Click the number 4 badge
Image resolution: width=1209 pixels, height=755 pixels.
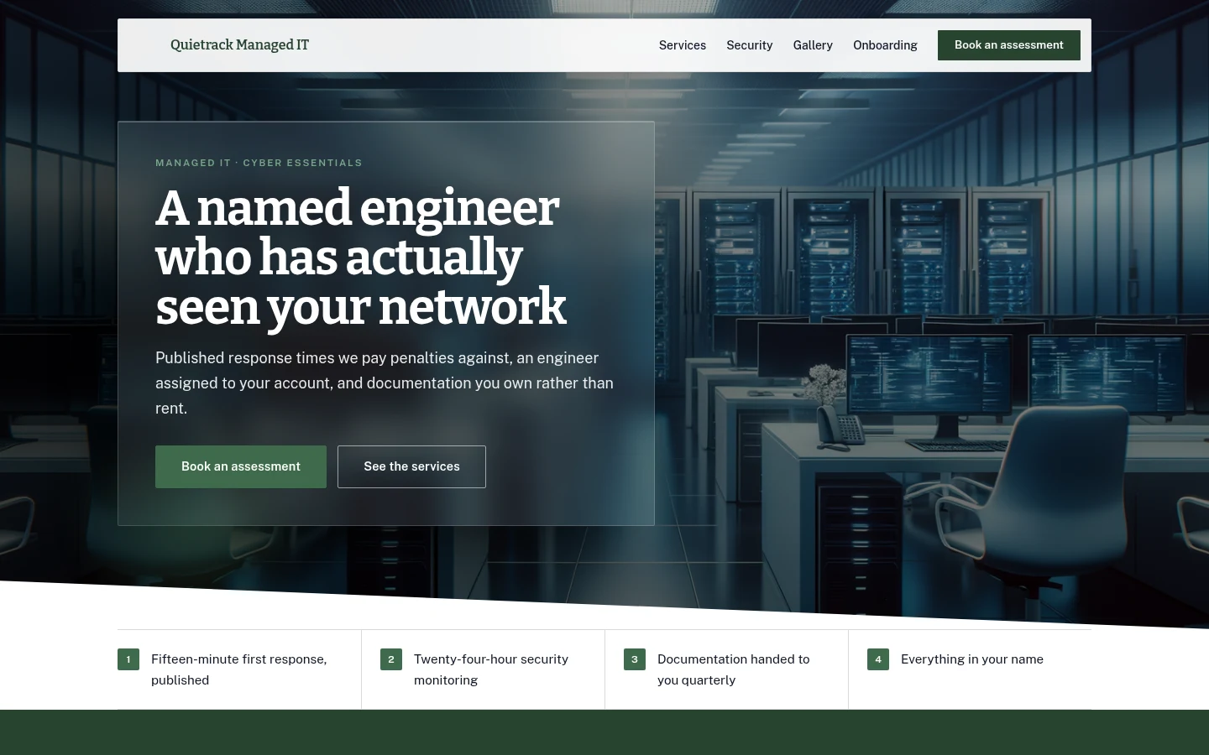pos(878,659)
